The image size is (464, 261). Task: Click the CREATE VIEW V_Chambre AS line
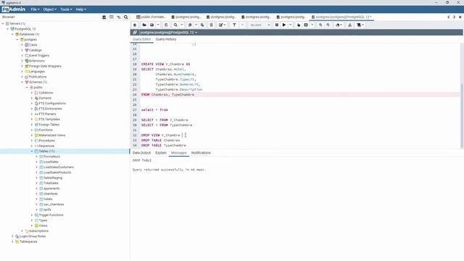pos(166,65)
